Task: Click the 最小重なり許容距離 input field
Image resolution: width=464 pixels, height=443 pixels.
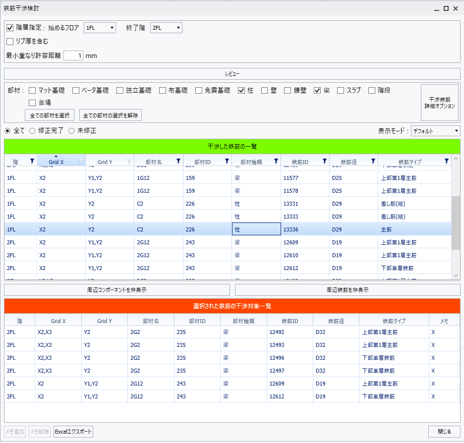Action: [x=73, y=55]
